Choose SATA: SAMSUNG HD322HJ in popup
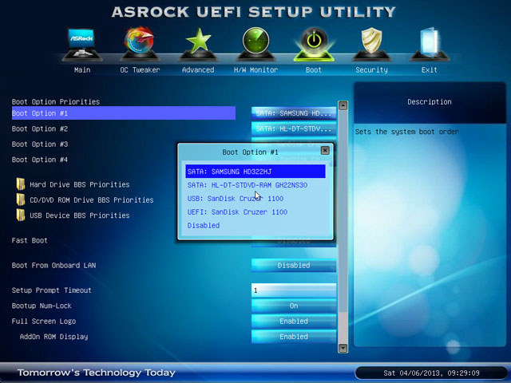Screen dimensions: 511x383 click(x=255, y=172)
